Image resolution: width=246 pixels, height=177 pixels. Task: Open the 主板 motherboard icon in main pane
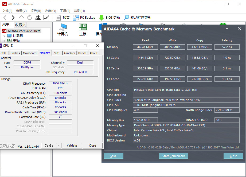[x=83, y=29]
